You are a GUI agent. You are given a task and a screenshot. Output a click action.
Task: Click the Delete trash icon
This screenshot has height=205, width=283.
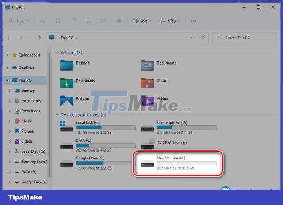click(x=119, y=21)
